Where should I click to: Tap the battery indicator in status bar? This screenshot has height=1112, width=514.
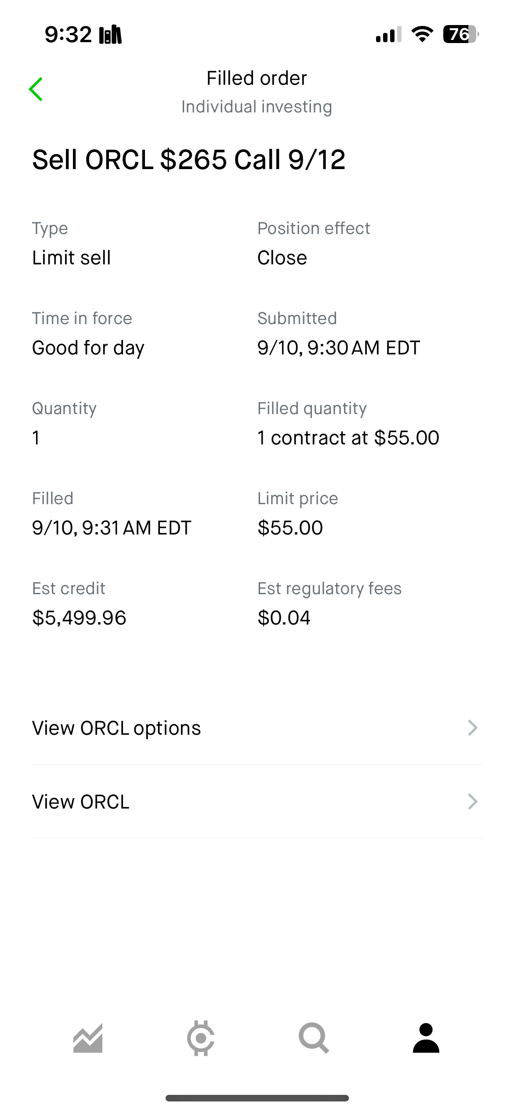click(460, 34)
